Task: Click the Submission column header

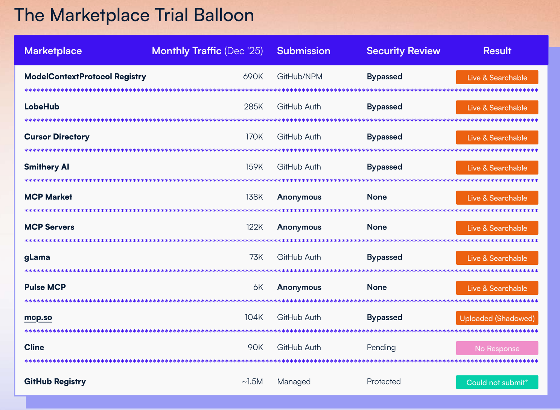Action: 303,51
